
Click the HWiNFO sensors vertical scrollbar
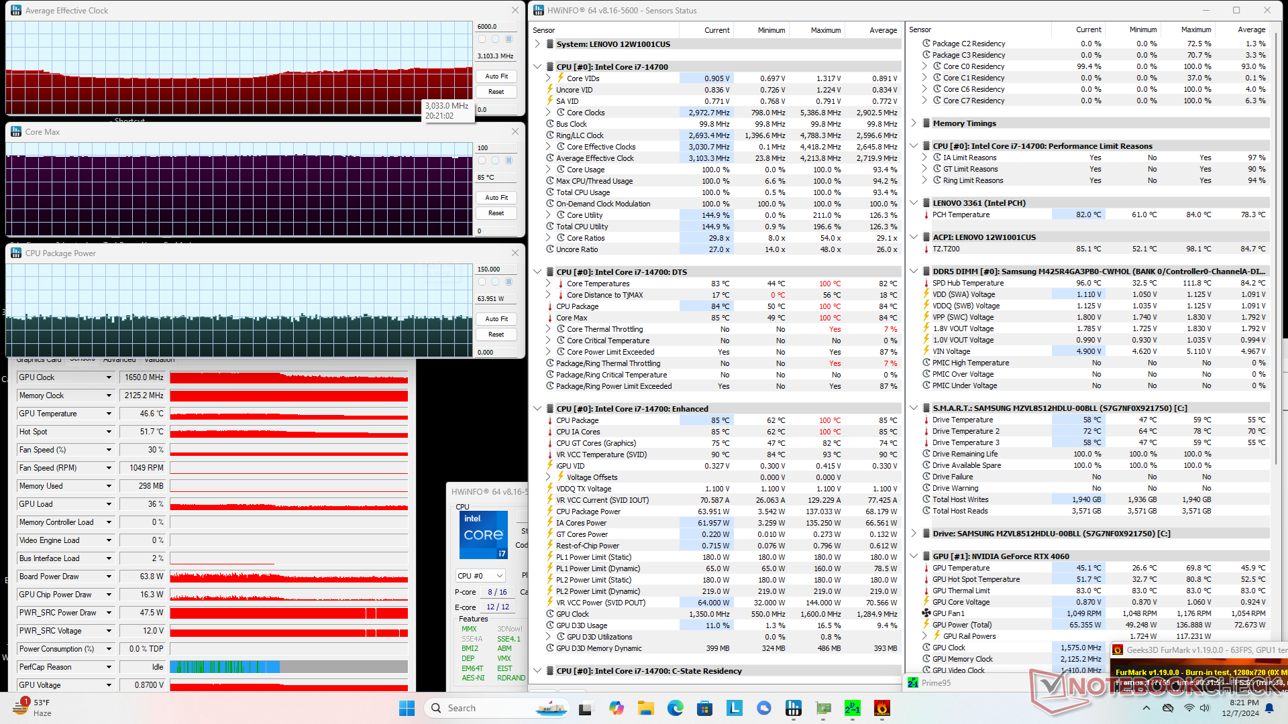[1276, 248]
